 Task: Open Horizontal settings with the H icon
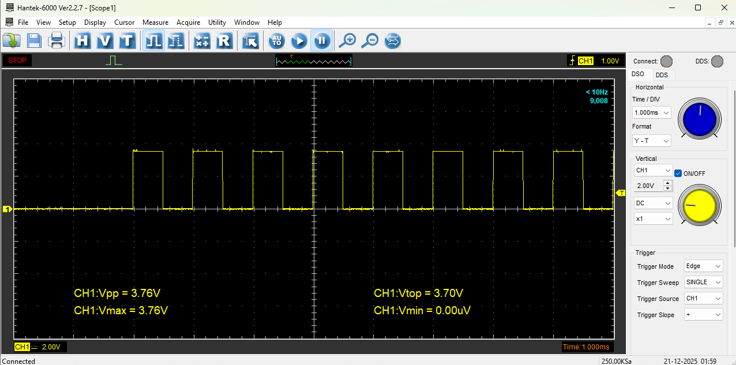(82, 41)
